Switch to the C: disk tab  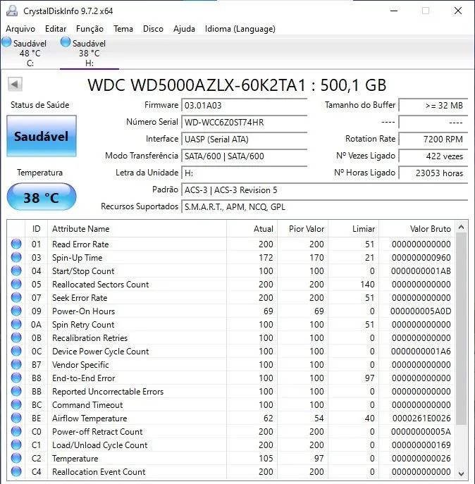(30, 53)
